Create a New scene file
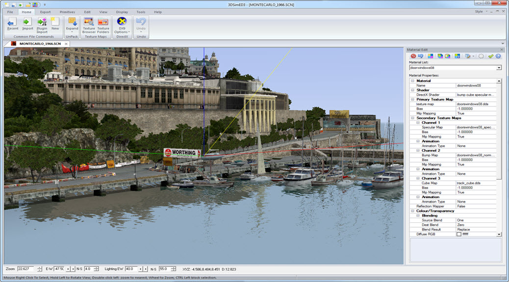 (x=55, y=22)
